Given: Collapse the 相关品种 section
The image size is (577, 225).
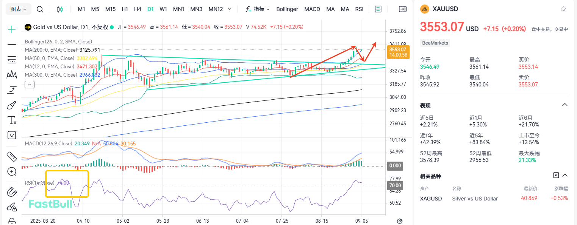Looking at the screenshot, I should (565, 175).
